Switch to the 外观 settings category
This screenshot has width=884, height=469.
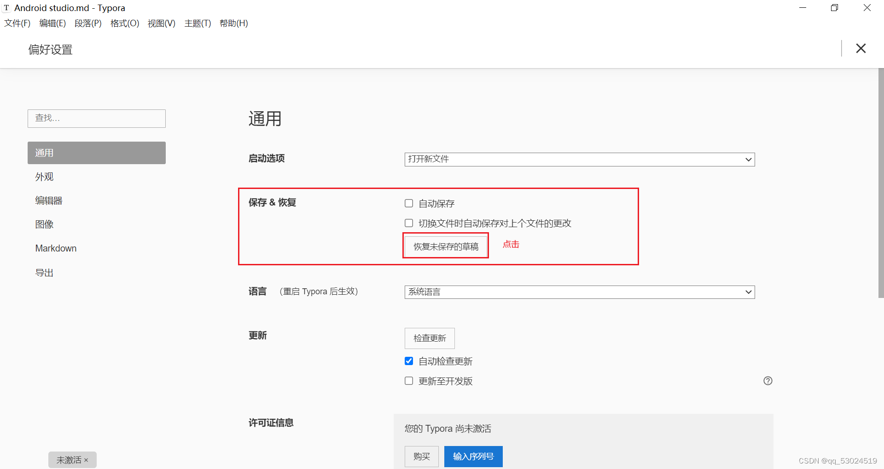97,177
